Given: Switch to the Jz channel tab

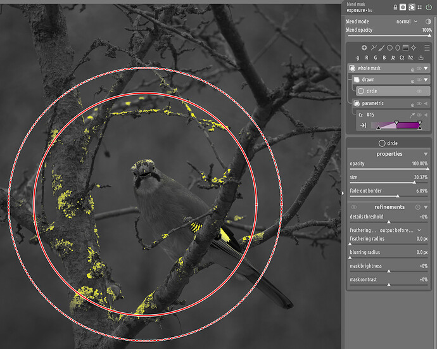Looking at the screenshot, I should tap(393, 58).
